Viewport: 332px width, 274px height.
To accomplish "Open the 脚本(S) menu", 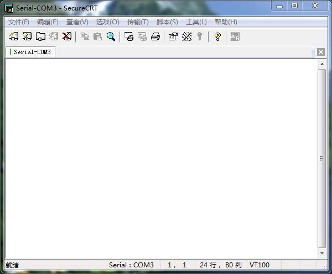I will [167, 22].
